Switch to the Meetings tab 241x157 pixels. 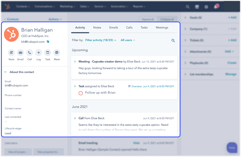[162, 28]
